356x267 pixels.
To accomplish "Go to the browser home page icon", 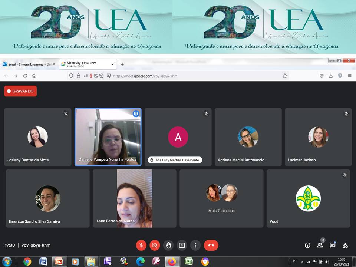I will pos(34,76).
